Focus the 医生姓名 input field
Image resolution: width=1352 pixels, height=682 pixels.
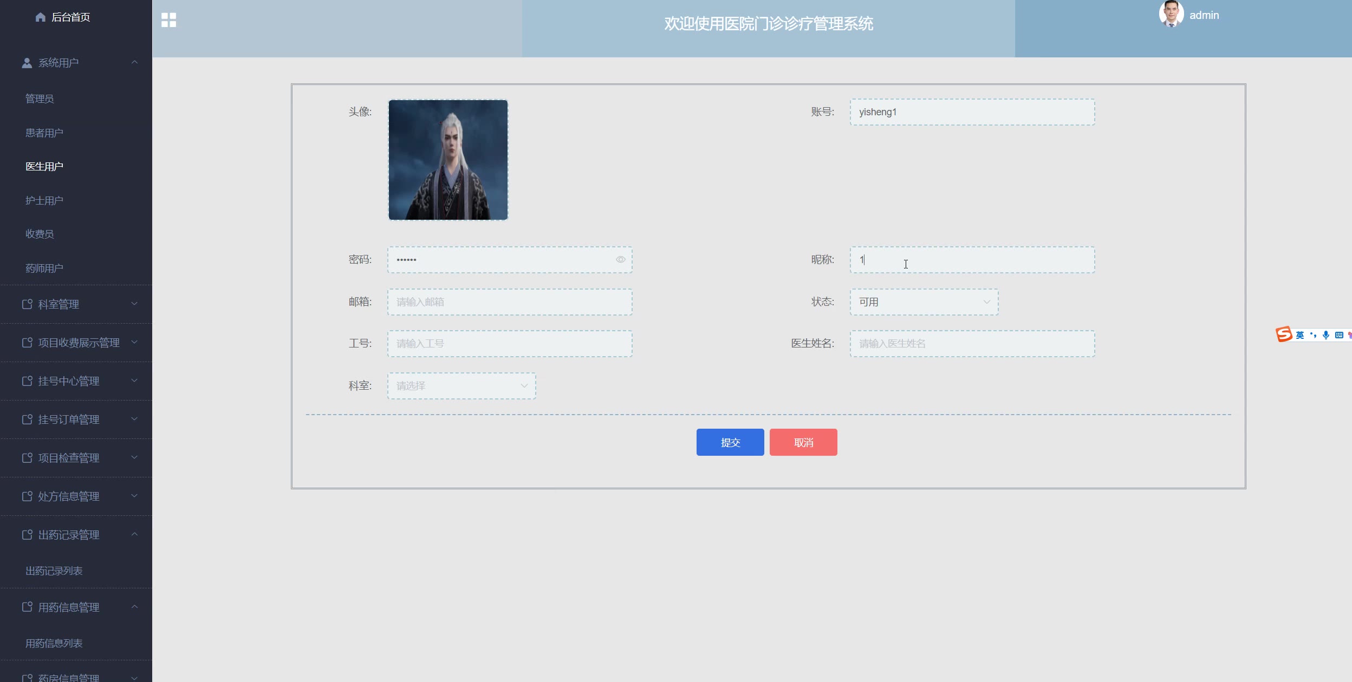(x=972, y=344)
